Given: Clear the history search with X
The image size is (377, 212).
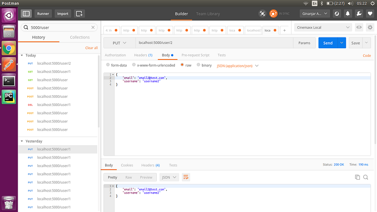Looking at the screenshot, I should click(93, 28).
